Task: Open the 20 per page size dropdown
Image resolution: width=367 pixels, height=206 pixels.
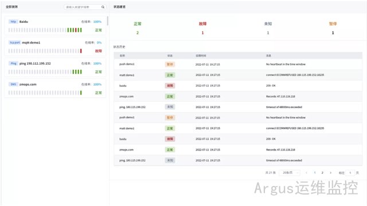Action: click(290, 173)
